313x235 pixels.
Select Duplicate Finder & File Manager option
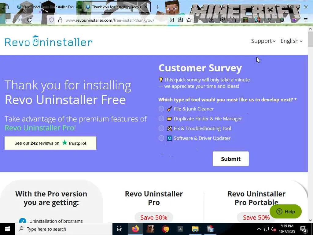coord(161,118)
